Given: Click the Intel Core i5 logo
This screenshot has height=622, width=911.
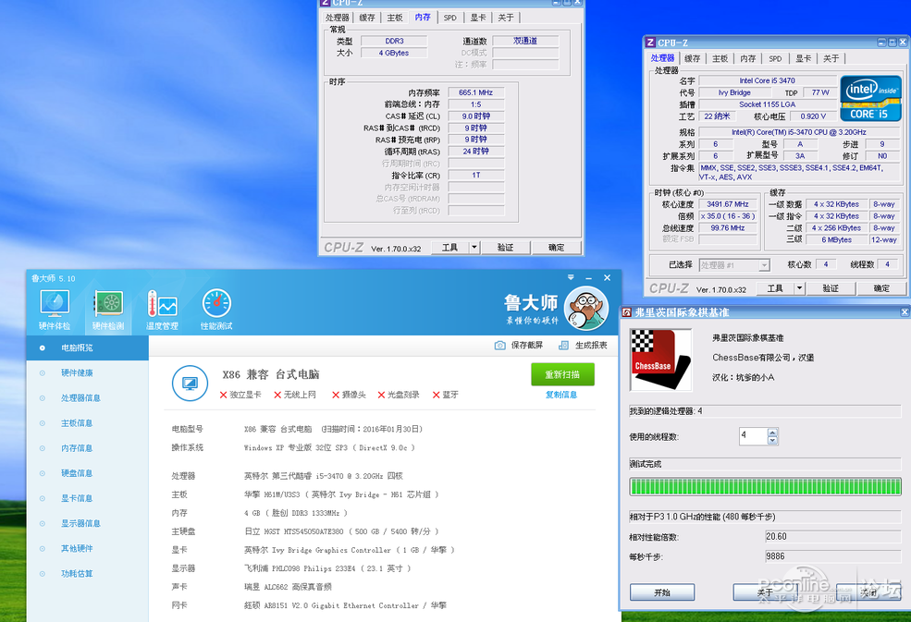Looking at the screenshot, I should coord(870,99).
